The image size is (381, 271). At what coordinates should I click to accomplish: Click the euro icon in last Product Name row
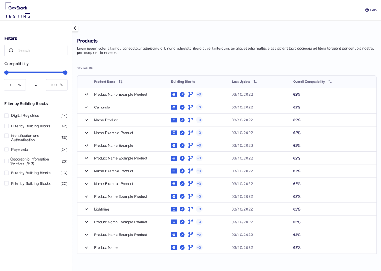(173, 247)
